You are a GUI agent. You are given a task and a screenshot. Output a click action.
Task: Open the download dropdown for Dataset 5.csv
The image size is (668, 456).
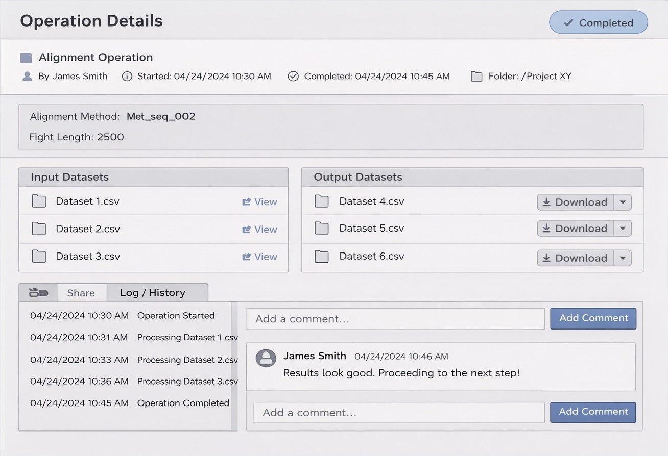[623, 228]
